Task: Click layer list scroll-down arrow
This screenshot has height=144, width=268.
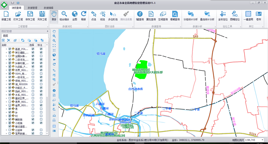Action: click(47, 134)
